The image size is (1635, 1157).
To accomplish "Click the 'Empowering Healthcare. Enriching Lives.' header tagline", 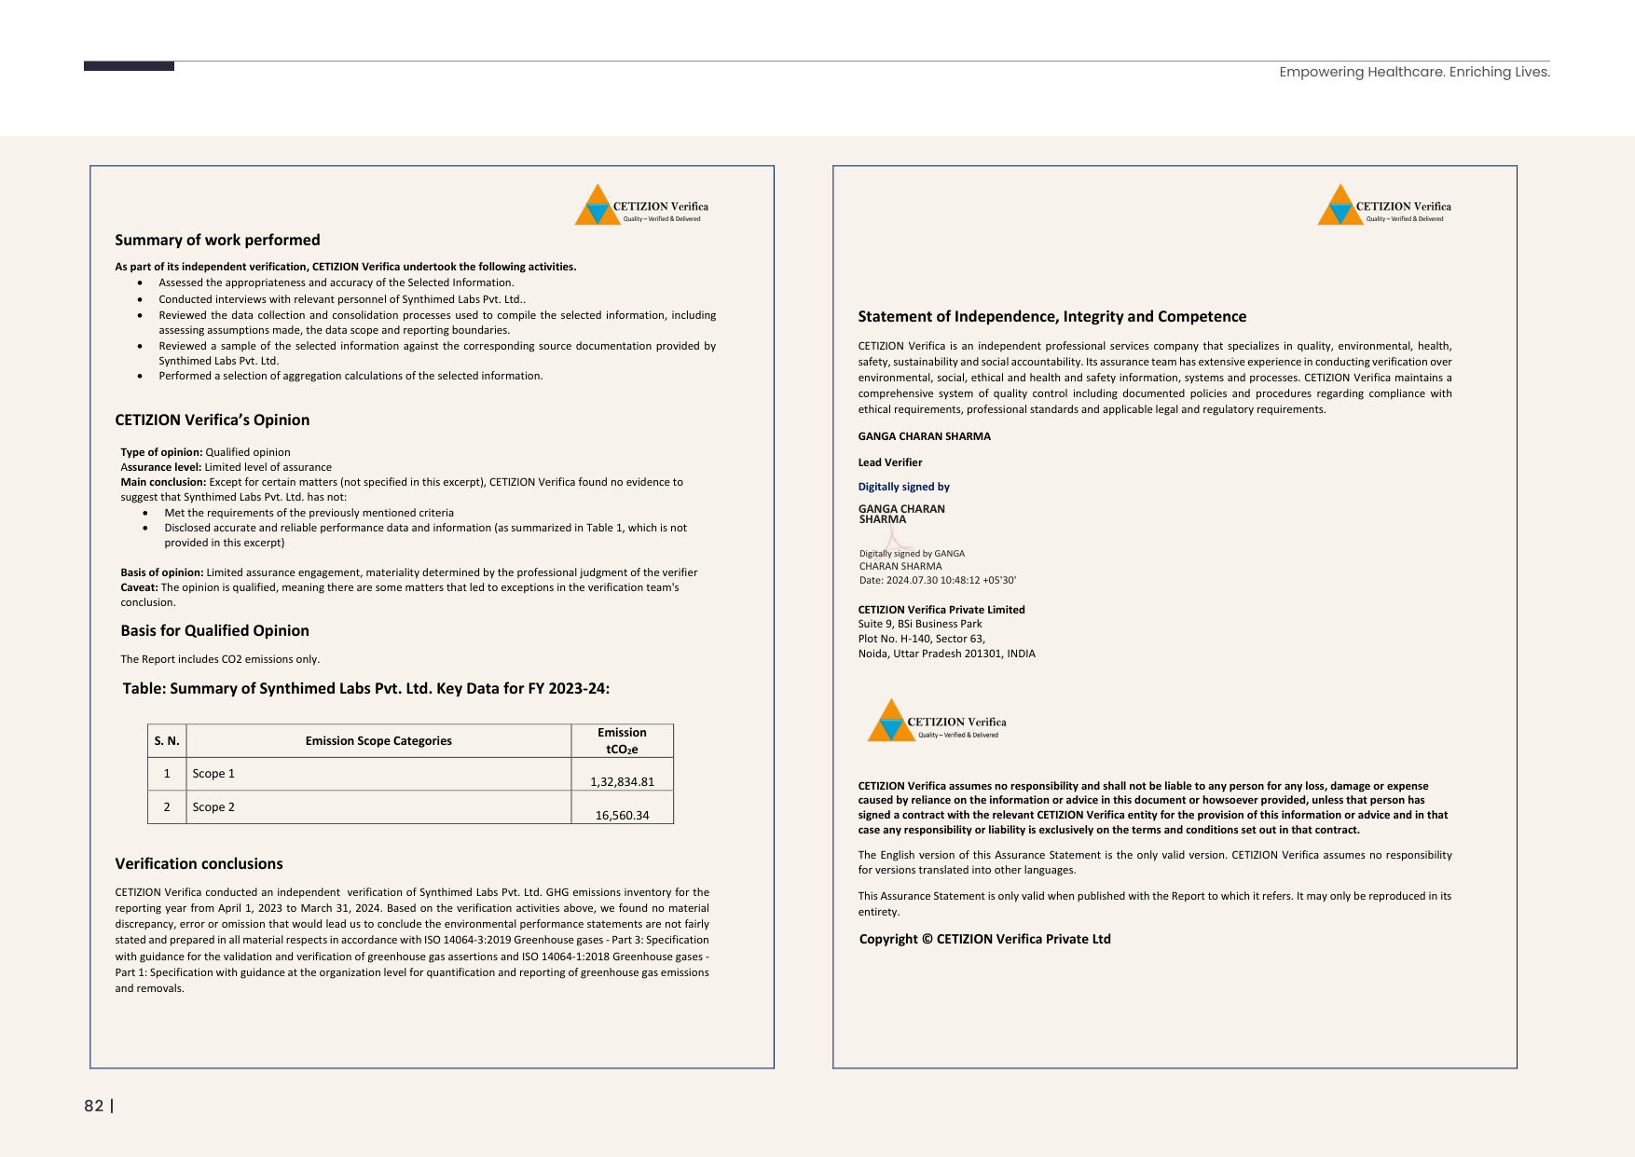I will (1415, 72).
